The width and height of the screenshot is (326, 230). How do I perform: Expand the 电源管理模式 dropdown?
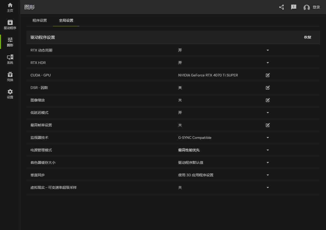point(268,150)
